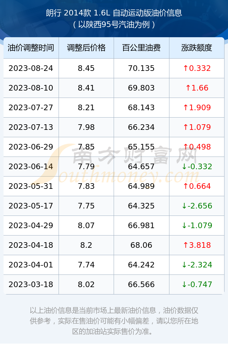The image size is (228, 351).
Task: Click the green down arrow -2.324
Action: click(x=184, y=265)
